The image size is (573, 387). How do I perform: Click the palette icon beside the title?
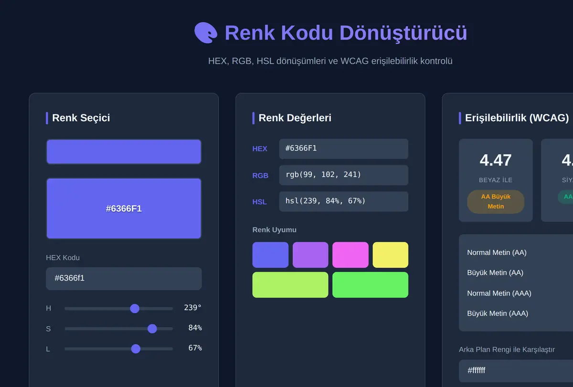206,33
